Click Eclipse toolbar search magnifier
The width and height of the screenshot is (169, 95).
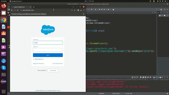click(x=157, y=9)
